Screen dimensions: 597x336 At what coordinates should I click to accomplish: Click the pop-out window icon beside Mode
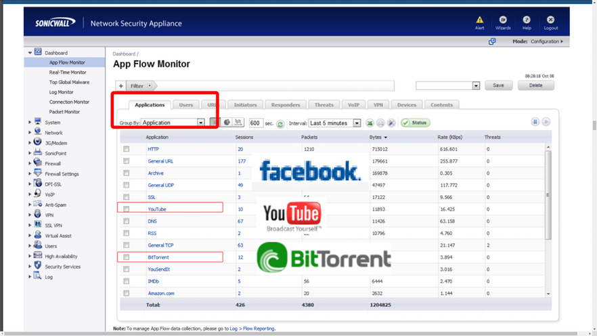492,41
